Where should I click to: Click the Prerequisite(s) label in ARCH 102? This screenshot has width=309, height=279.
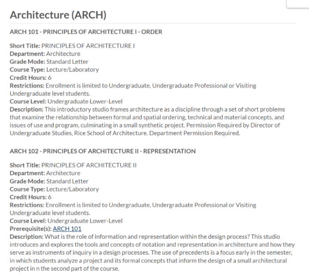coord(31,229)
